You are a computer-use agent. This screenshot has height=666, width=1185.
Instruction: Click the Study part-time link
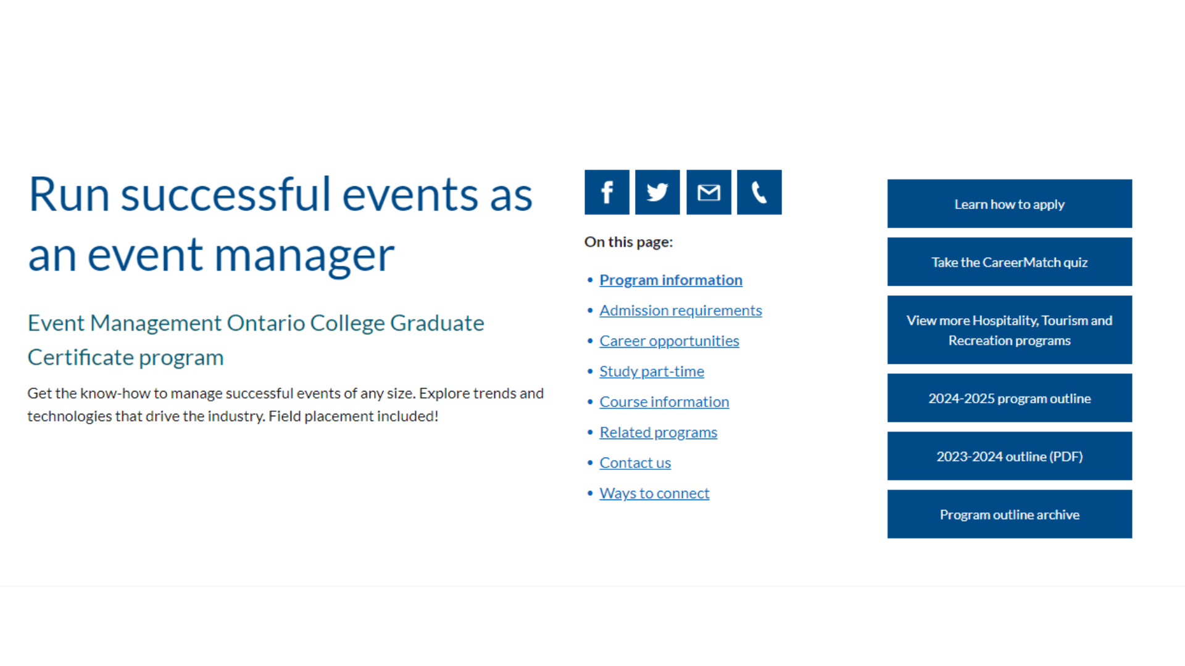651,371
